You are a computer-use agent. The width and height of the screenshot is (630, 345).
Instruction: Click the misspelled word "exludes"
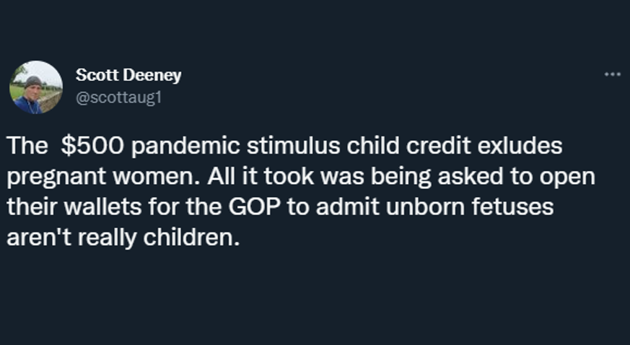(x=520, y=145)
